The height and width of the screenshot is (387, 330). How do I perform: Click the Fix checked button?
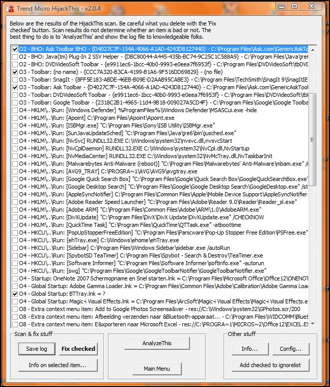pos(78,349)
